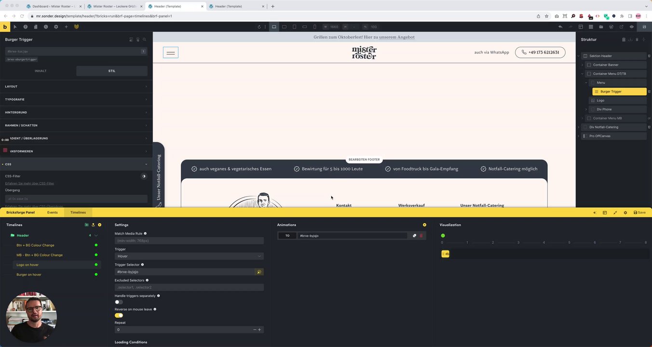Image resolution: width=652 pixels, height=347 pixels.
Task: Toggle status dot of MB - Btn + BG Colour Change
Action: [96, 255]
